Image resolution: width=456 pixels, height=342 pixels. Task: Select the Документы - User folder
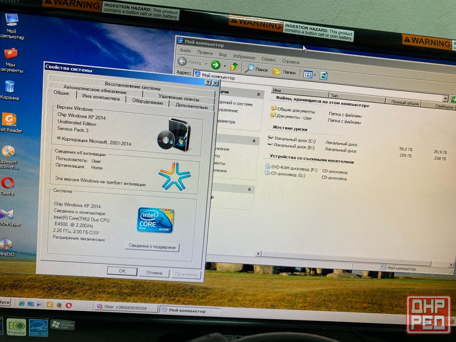291,117
